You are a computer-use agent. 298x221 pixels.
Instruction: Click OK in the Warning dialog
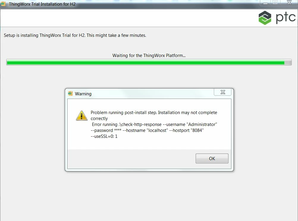(212, 158)
